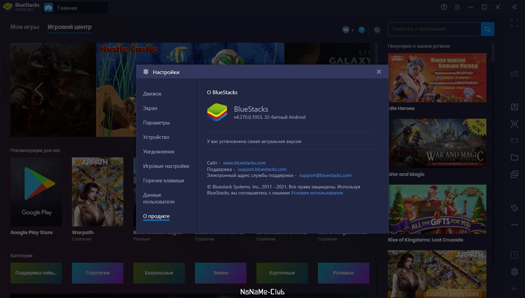This screenshot has width=525, height=298.
Task: Open the sidebar settings gear
Action: click(x=514, y=272)
